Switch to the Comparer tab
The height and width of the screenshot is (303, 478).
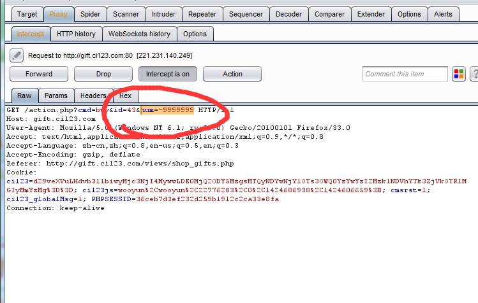[329, 14]
